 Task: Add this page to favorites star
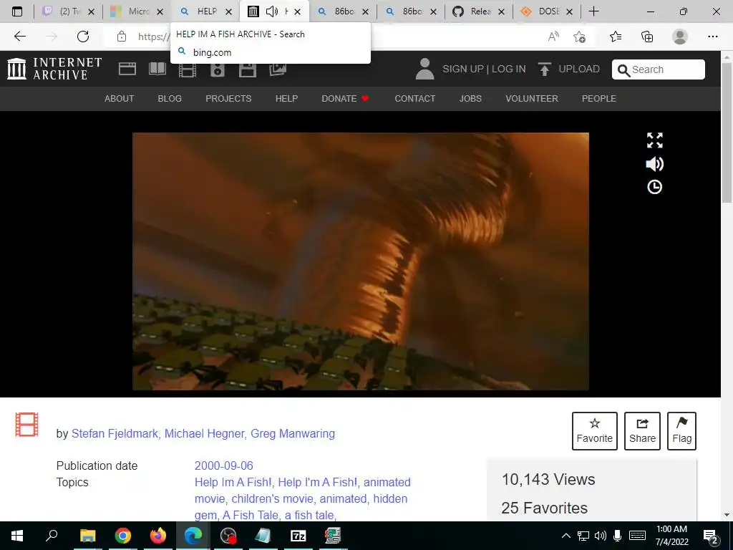click(580, 37)
